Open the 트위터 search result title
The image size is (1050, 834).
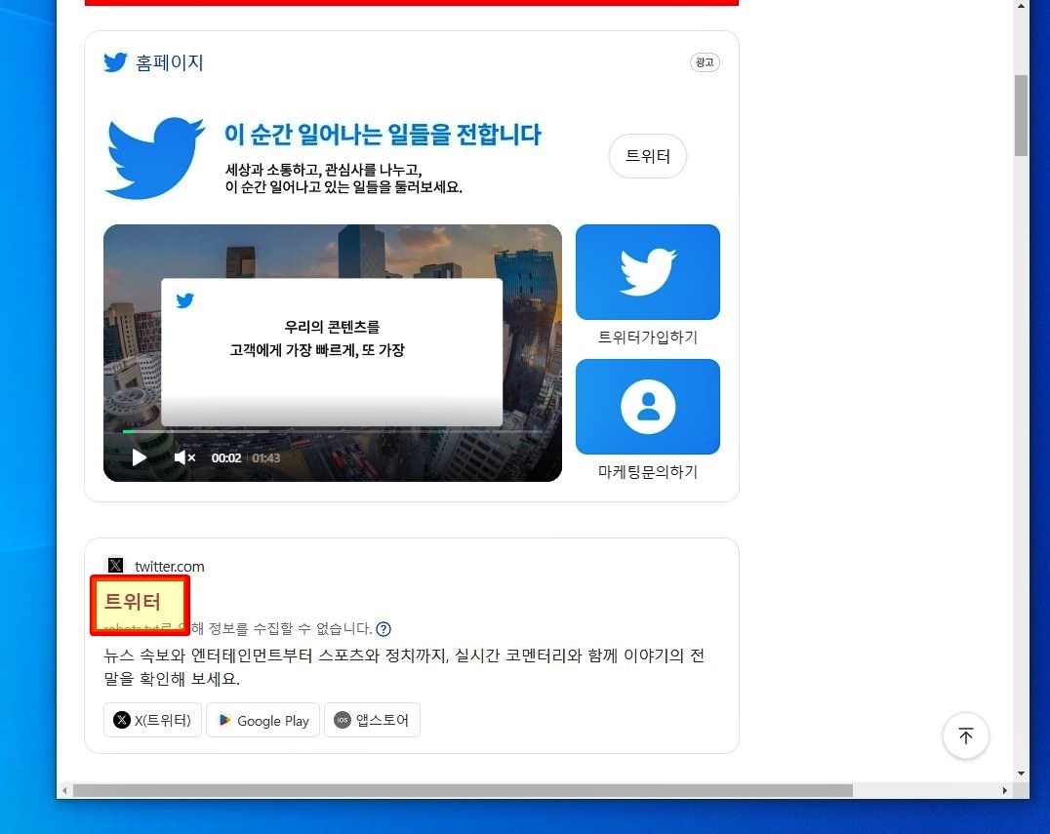pyautogui.click(x=133, y=602)
